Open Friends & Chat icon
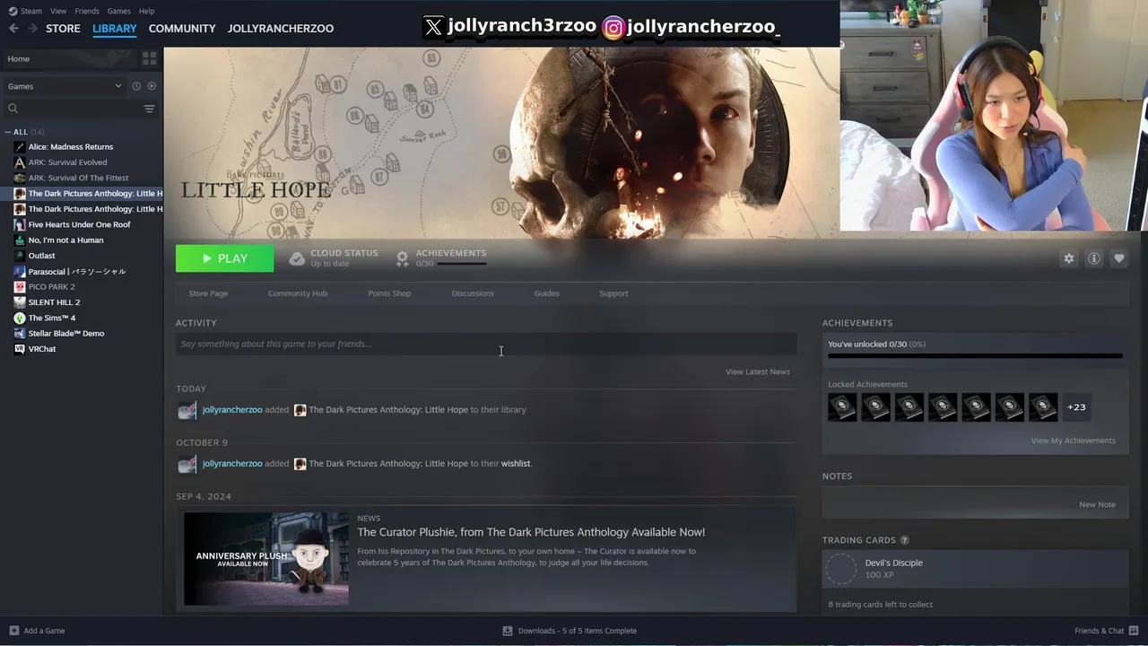This screenshot has height=646, width=1148. 1134,631
